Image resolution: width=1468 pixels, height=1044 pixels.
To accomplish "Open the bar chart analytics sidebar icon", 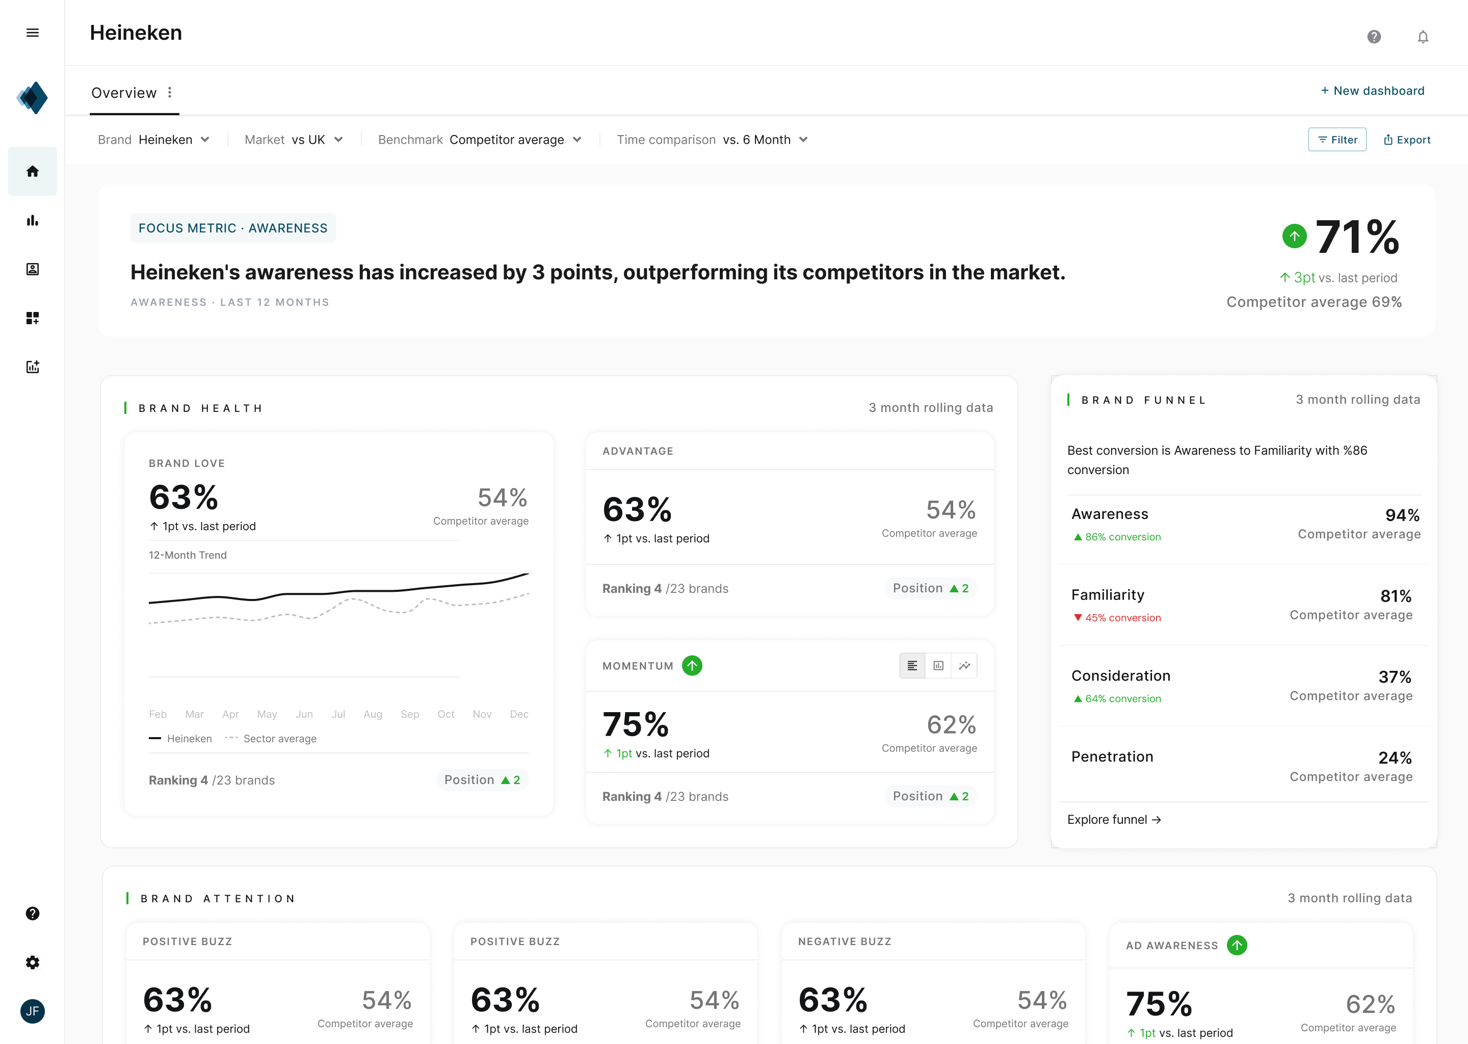I will coord(32,221).
